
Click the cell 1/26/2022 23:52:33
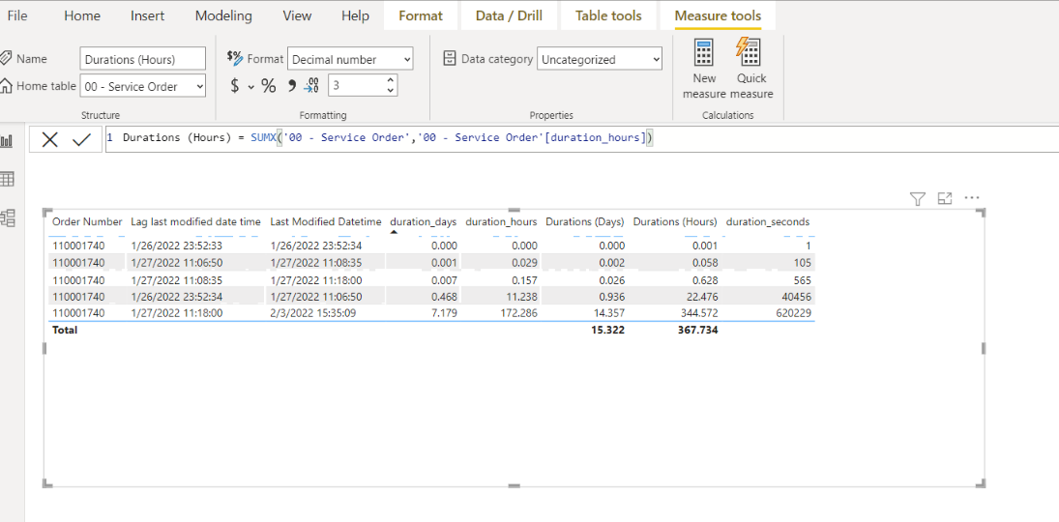tap(176, 246)
